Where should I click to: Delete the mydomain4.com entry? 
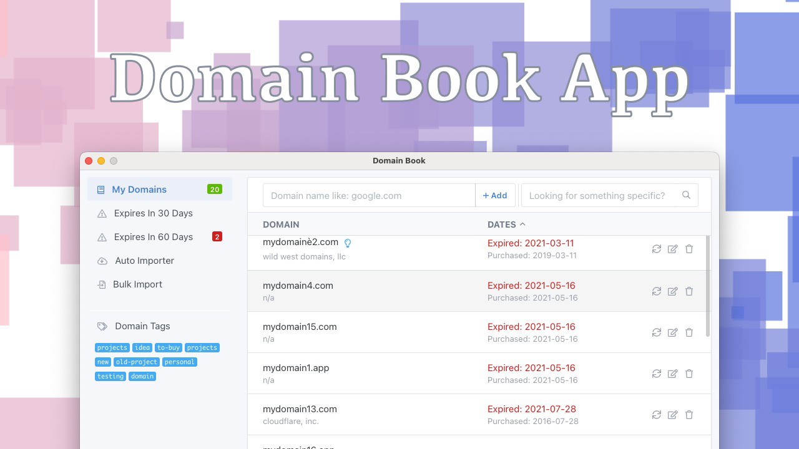[689, 291]
